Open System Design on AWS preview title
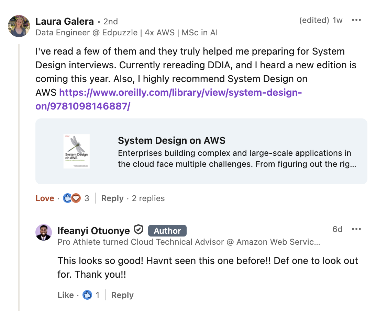376x311 pixels. (x=172, y=140)
